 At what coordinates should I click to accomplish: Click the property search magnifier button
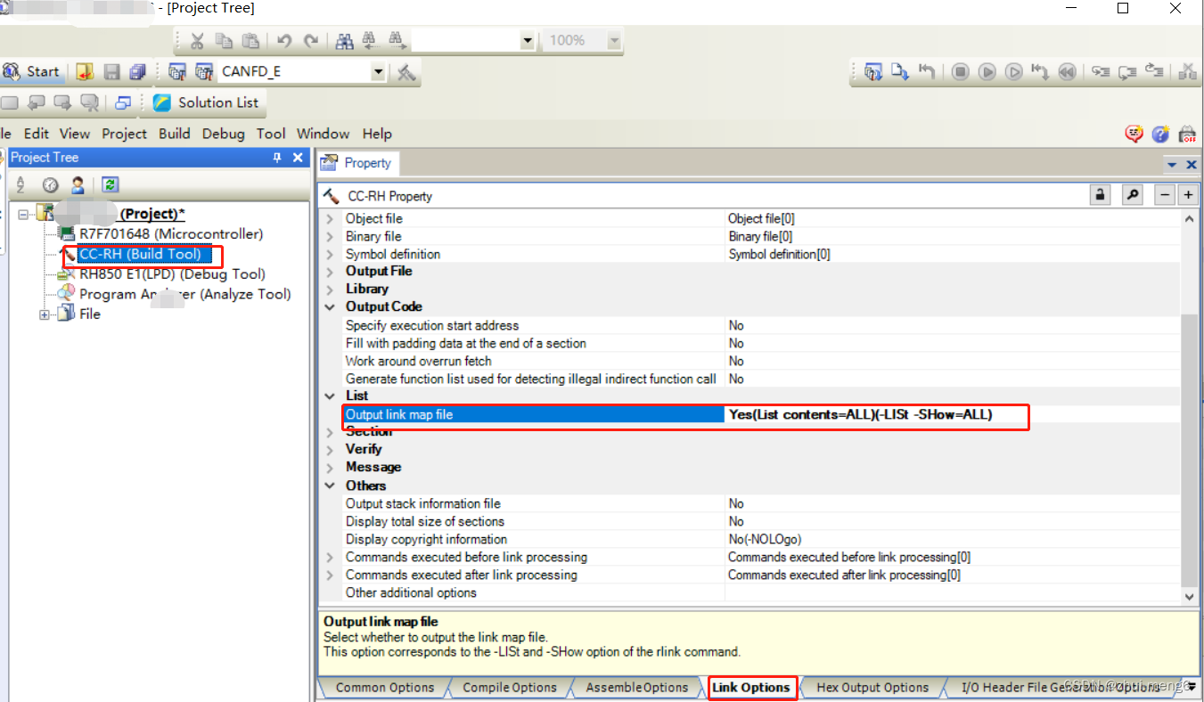point(1133,195)
